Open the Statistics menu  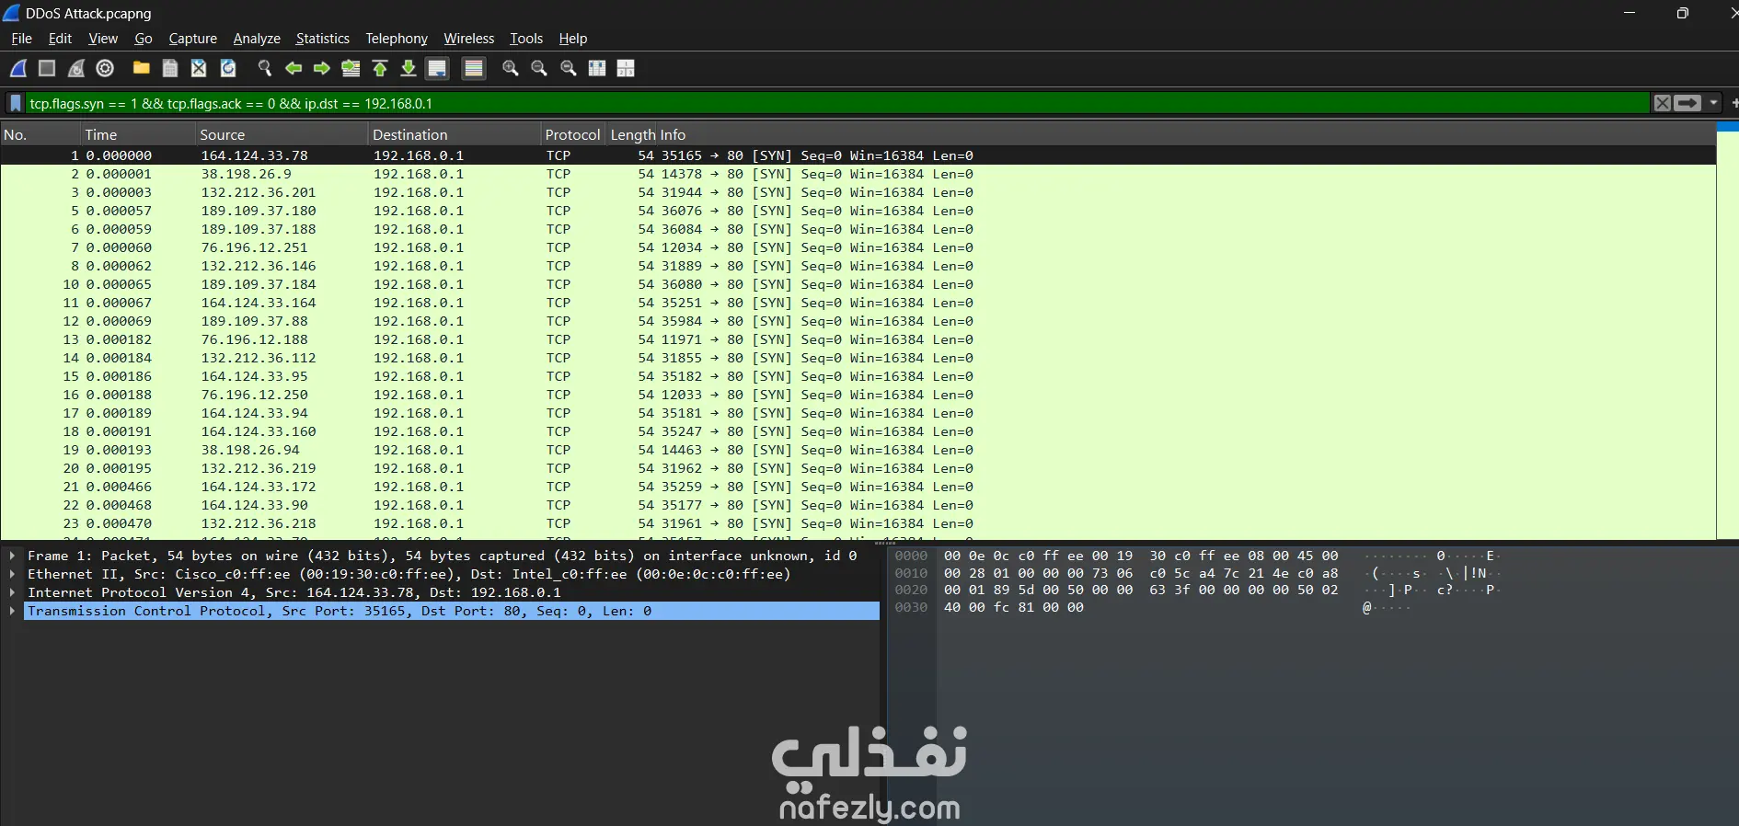coord(322,39)
